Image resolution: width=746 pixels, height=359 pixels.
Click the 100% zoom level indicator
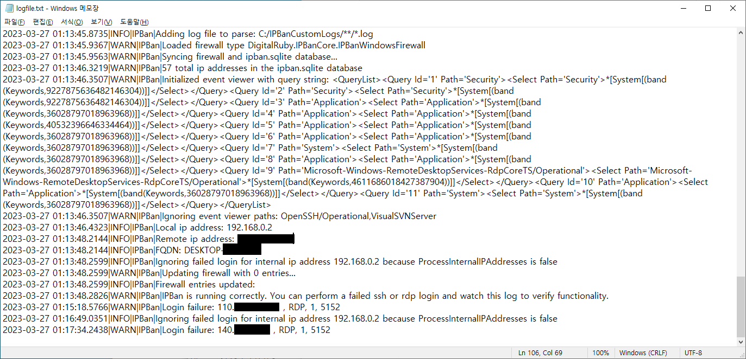click(601, 352)
